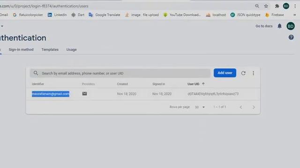Image resolution: width=300 pixels, height=168 pixels.
Task: Open the image file upload bookmark
Action: click(142, 15)
